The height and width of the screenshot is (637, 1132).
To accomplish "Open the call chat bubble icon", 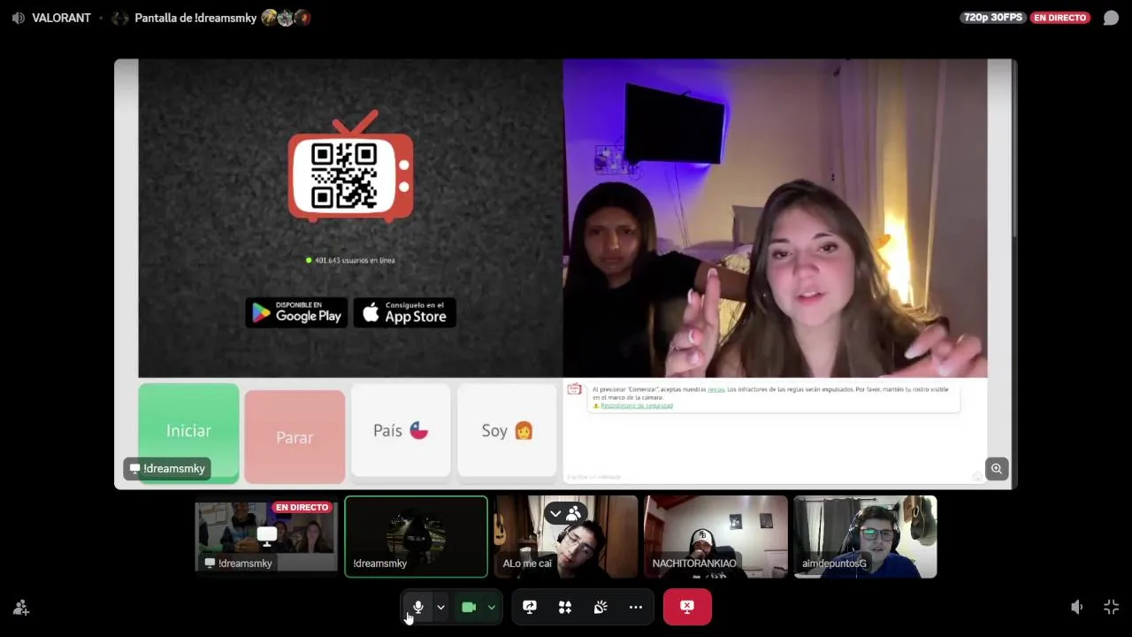I will pyautogui.click(x=1111, y=18).
